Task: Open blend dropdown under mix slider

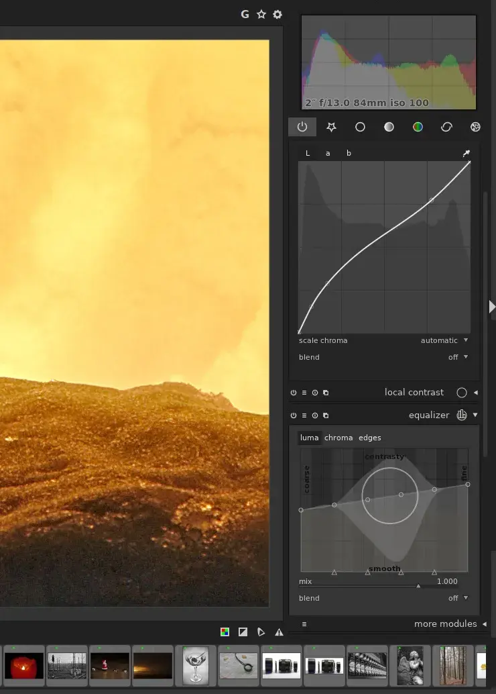Action: [x=458, y=599]
